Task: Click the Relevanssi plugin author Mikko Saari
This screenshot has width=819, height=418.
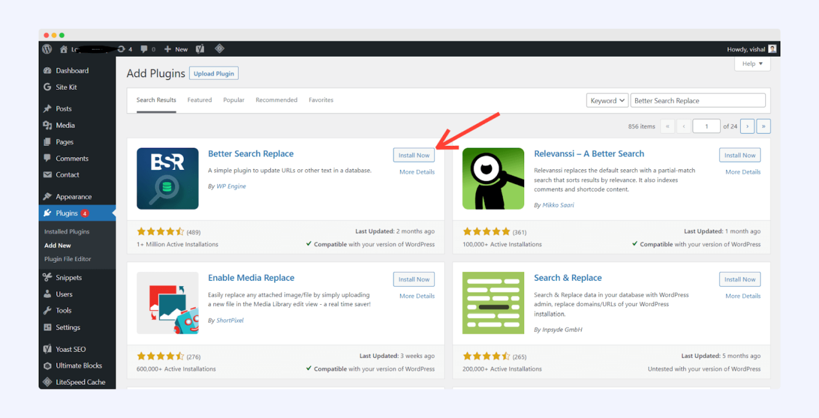Action: tap(558, 205)
